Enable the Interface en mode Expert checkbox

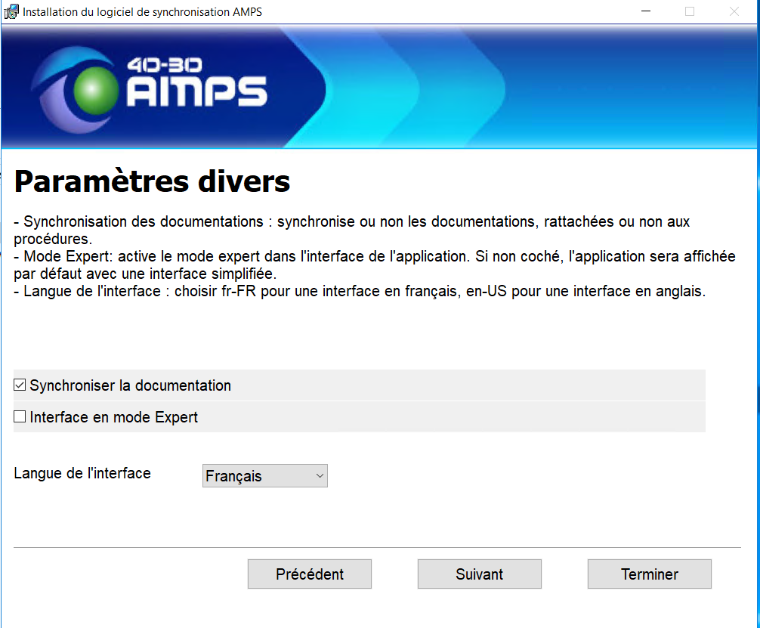pos(20,417)
